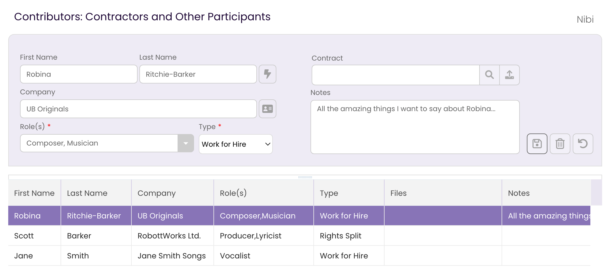Image resolution: width=608 pixels, height=279 pixels.
Task: Undo changes with revert icon
Action: (583, 144)
